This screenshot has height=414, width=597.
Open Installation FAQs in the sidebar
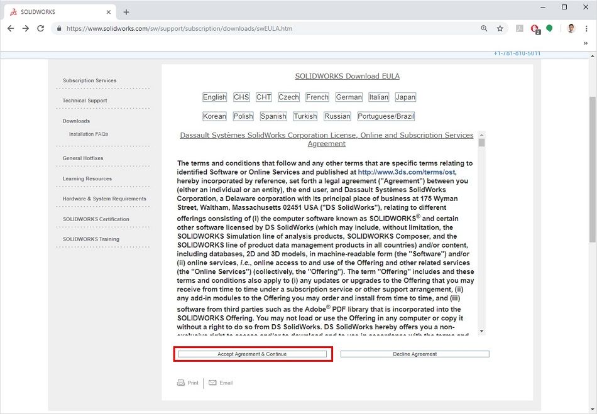pyautogui.click(x=87, y=133)
